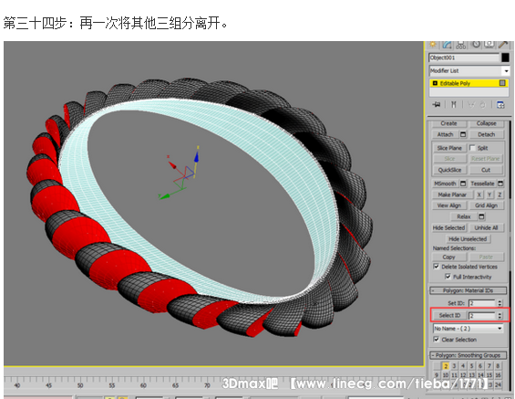The image size is (515, 399).
Task: Click the Create button
Action: tap(448, 123)
